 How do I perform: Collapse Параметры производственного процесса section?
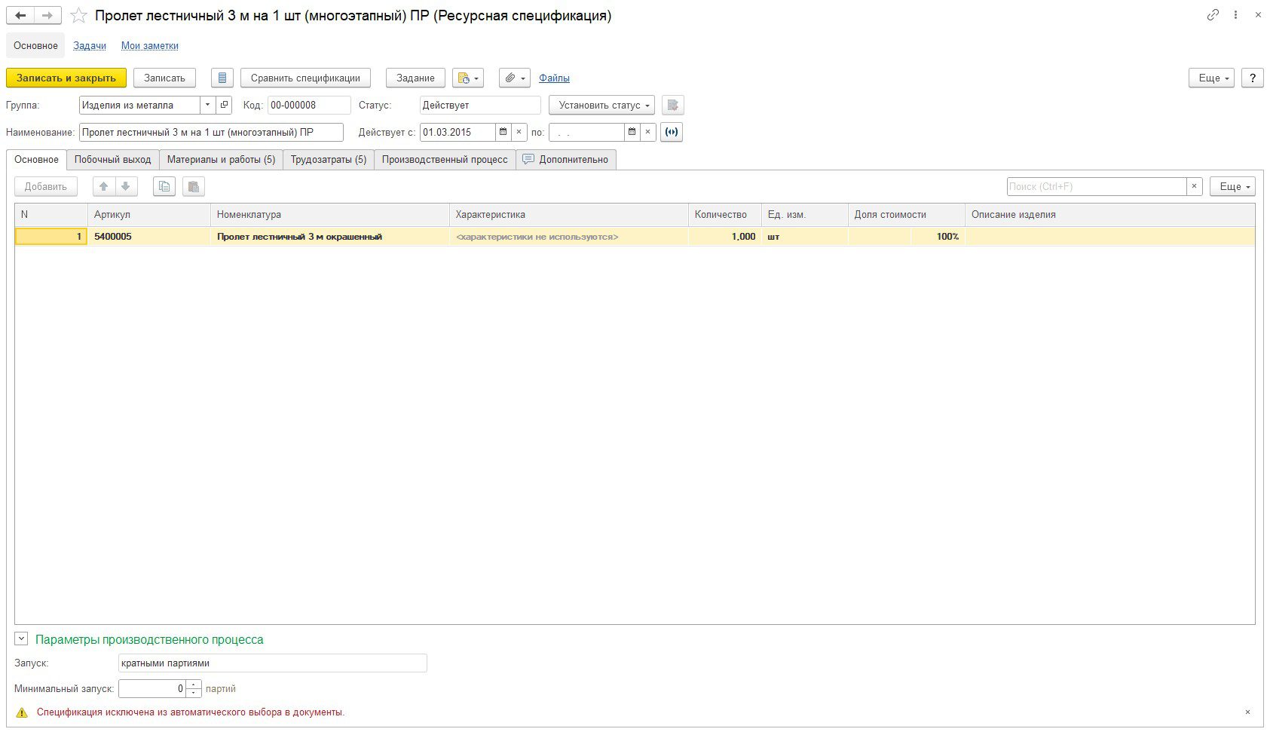coord(21,639)
